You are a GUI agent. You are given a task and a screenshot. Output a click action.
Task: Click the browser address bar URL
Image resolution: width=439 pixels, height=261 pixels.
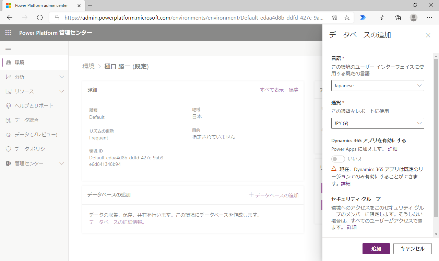(194, 18)
